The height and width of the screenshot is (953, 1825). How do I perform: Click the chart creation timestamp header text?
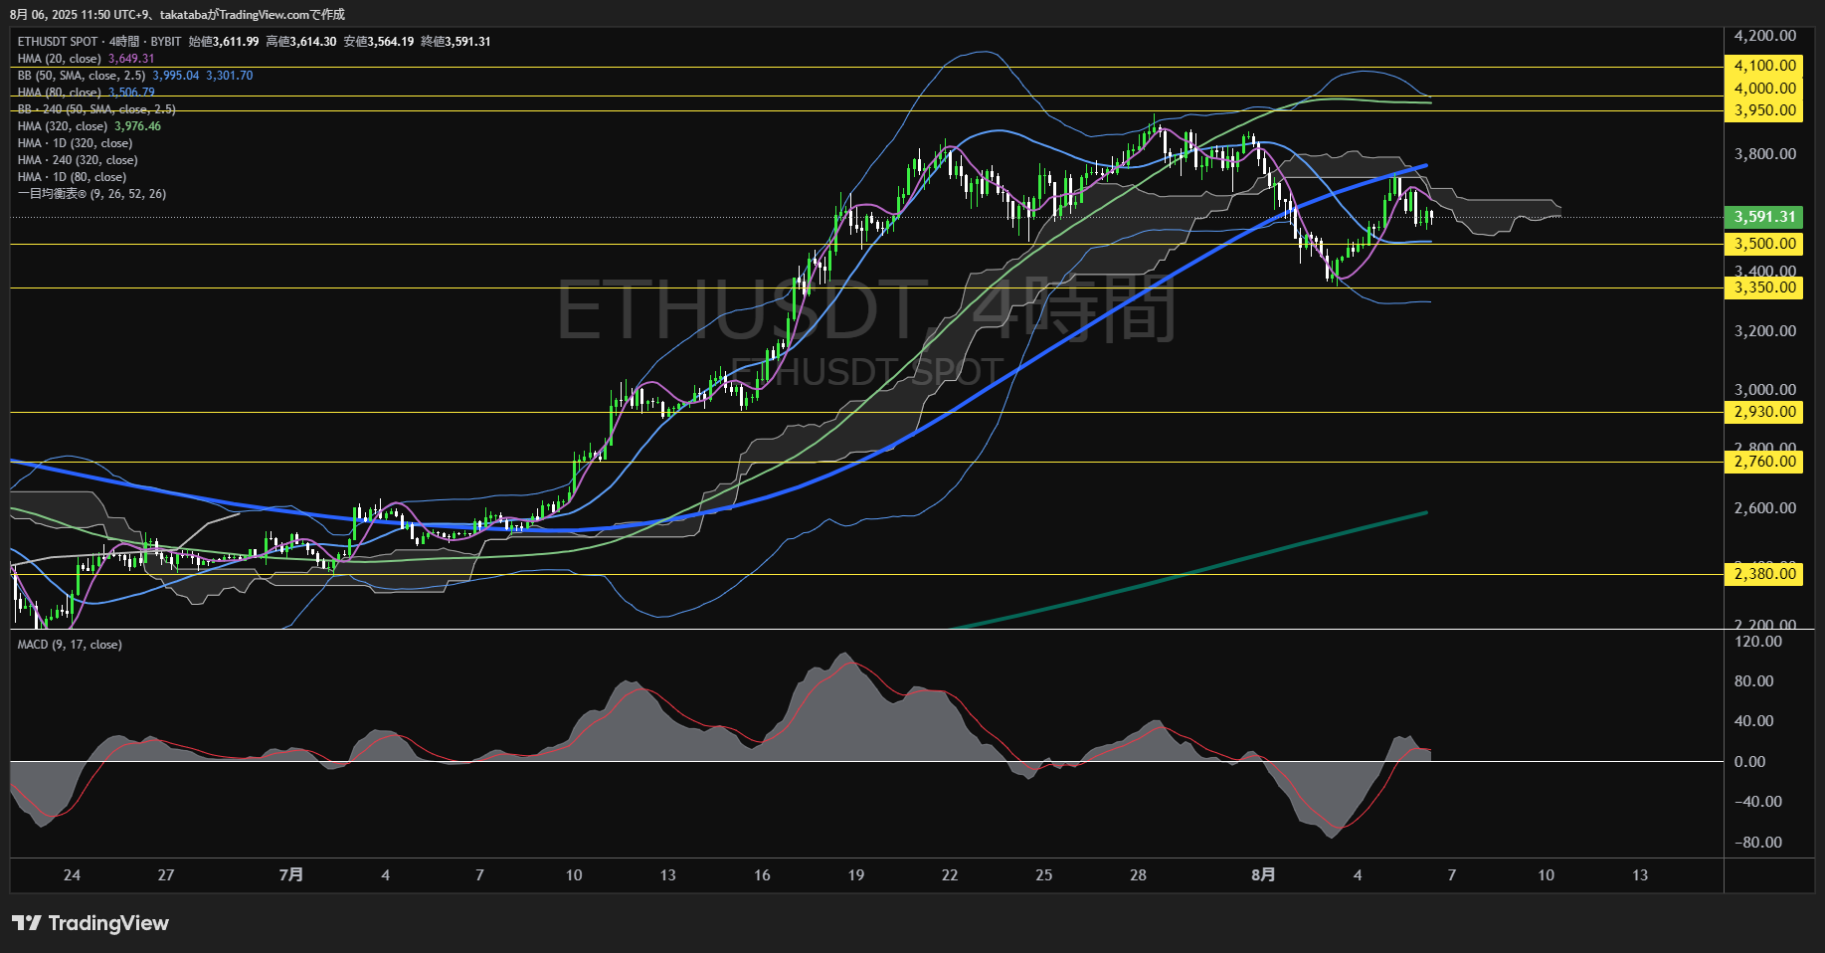(x=177, y=14)
